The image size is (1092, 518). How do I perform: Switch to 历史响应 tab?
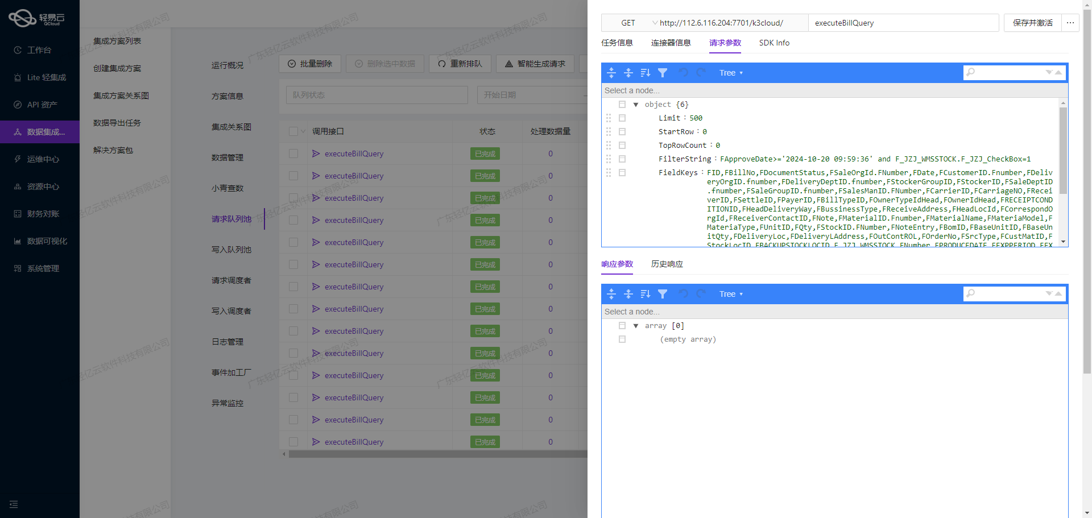(667, 264)
